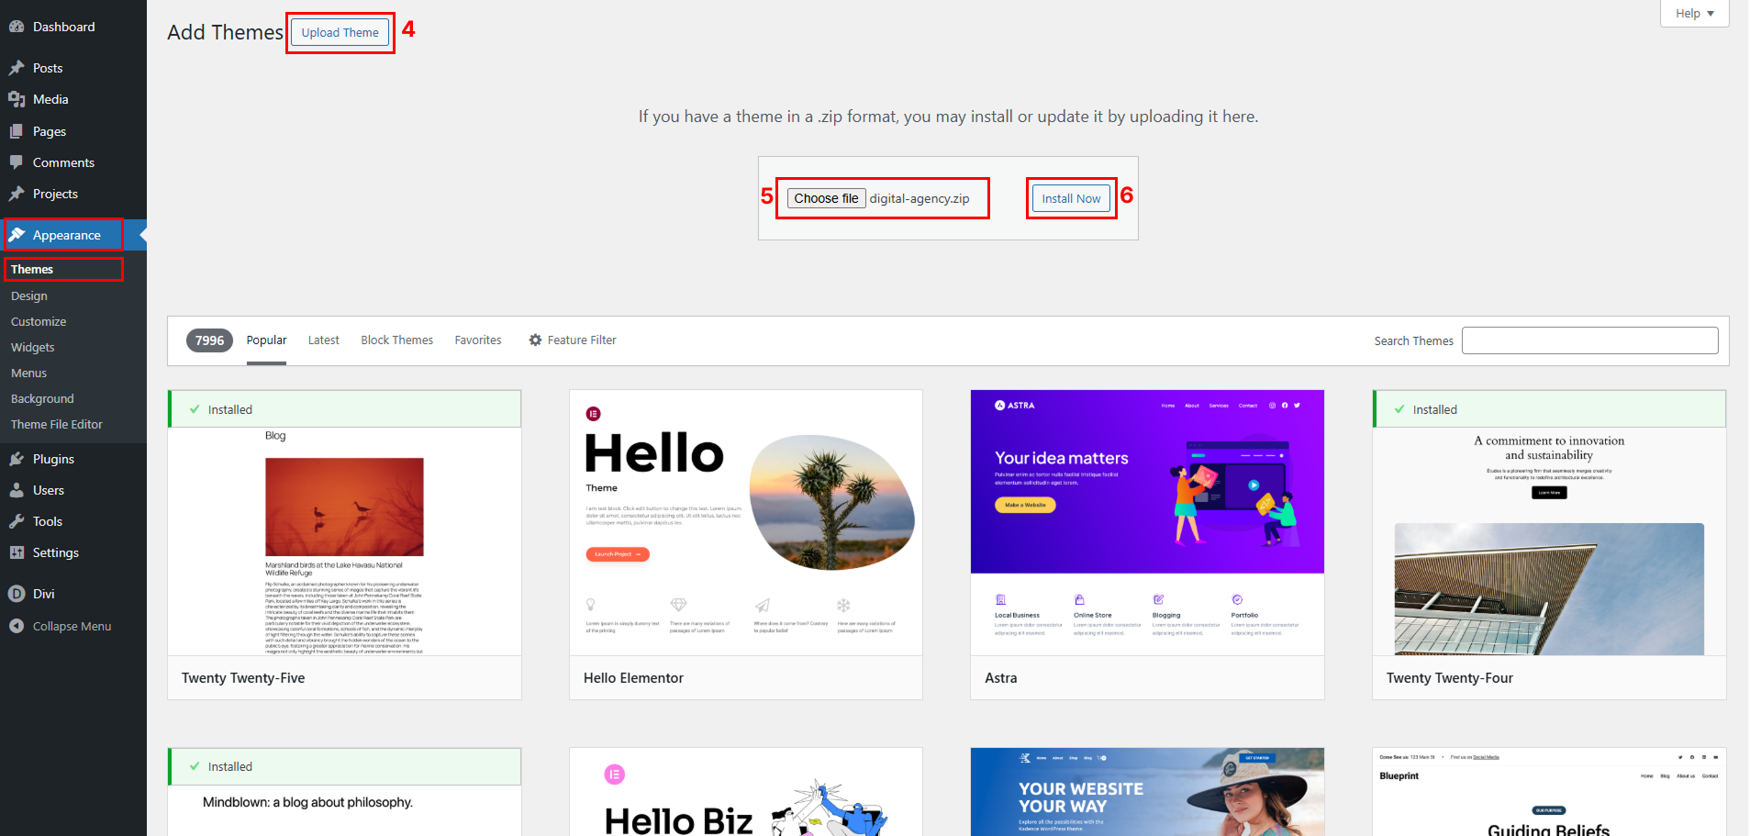Open Tools via the wrench icon
This screenshot has height=836, width=1750.
(x=17, y=521)
